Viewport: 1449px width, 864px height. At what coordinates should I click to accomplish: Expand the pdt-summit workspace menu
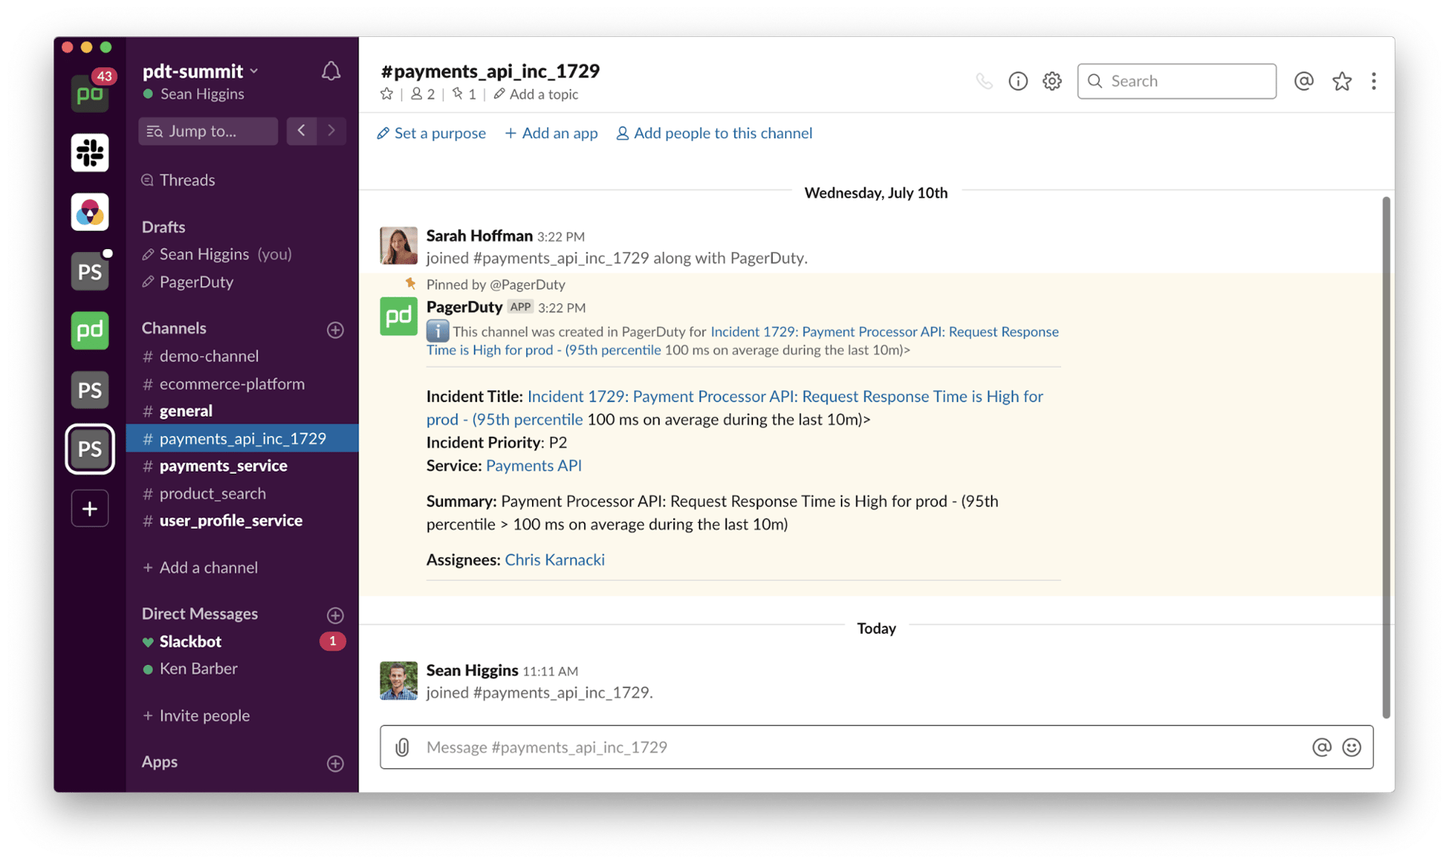(201, 71)
